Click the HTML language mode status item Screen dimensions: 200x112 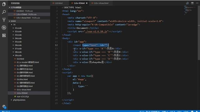click(x=186, y=111)
